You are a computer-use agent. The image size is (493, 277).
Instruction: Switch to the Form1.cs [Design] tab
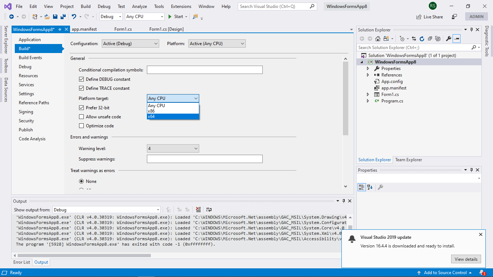(x=166, y=29)
